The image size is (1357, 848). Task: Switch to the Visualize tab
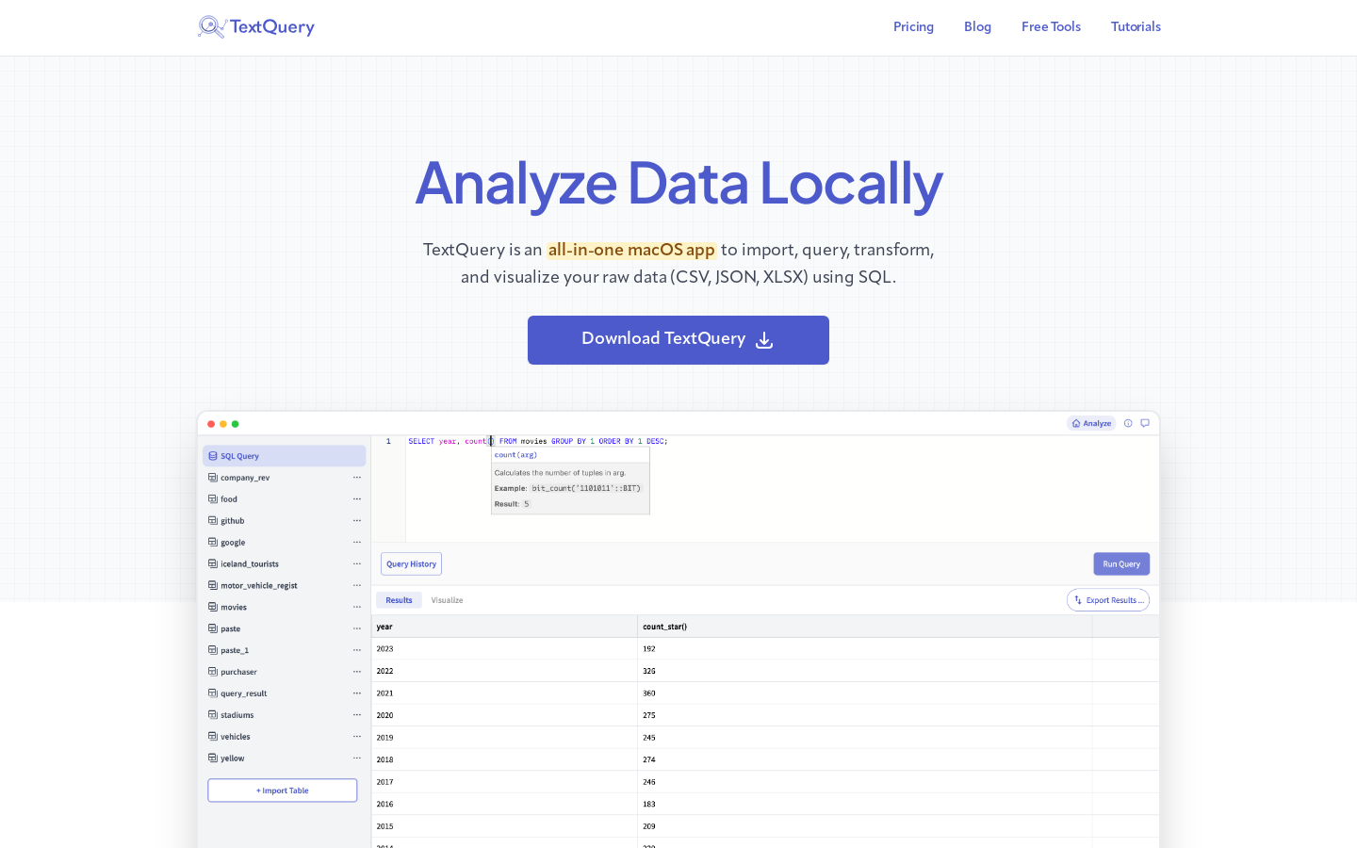447,600
